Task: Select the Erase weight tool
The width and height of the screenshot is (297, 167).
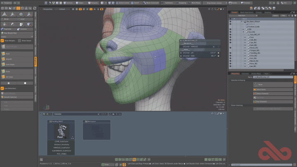Action: point(8,71)
